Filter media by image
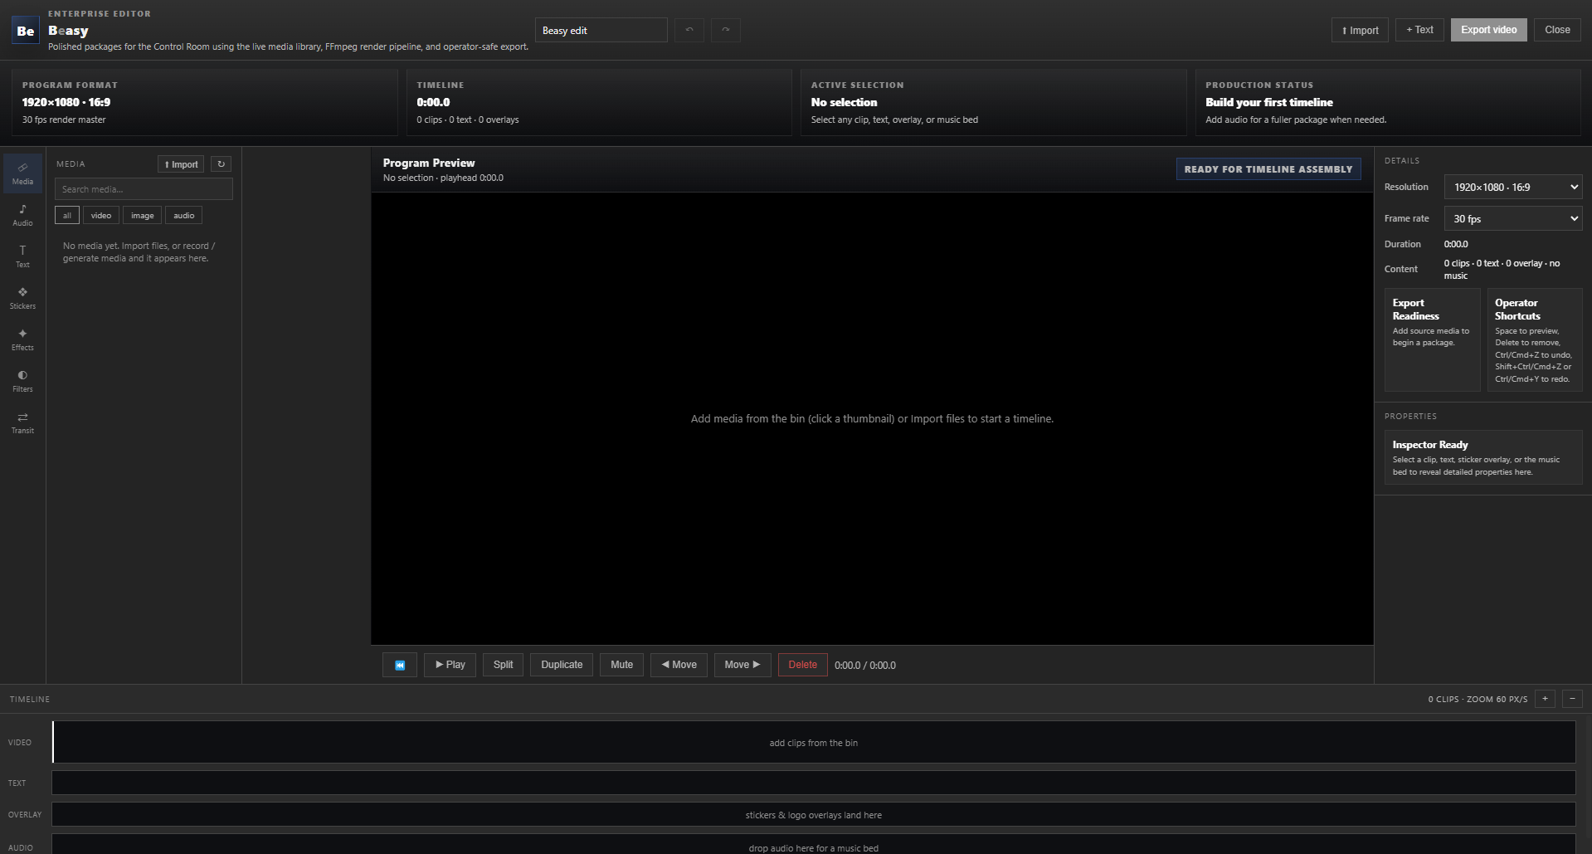This screenshot has width=1592, height=854. (142, 215)
